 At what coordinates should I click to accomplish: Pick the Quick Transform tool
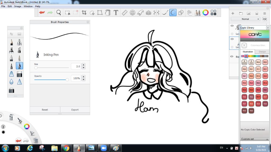click(x=92, y=13)
